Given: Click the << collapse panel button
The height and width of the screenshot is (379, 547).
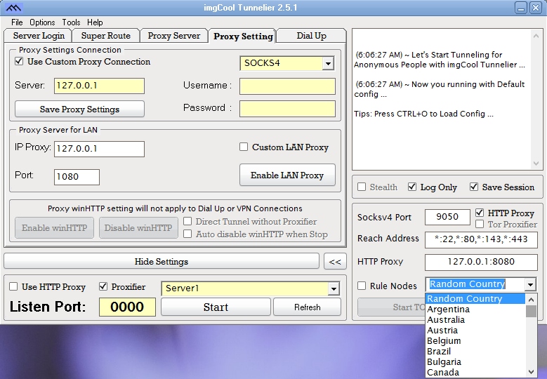Looking at the screenshot, I should [x=335, y=262].
